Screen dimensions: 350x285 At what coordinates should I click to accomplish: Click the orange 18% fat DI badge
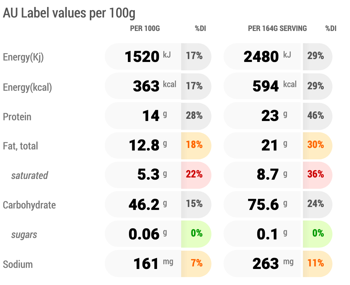(194, 145)
